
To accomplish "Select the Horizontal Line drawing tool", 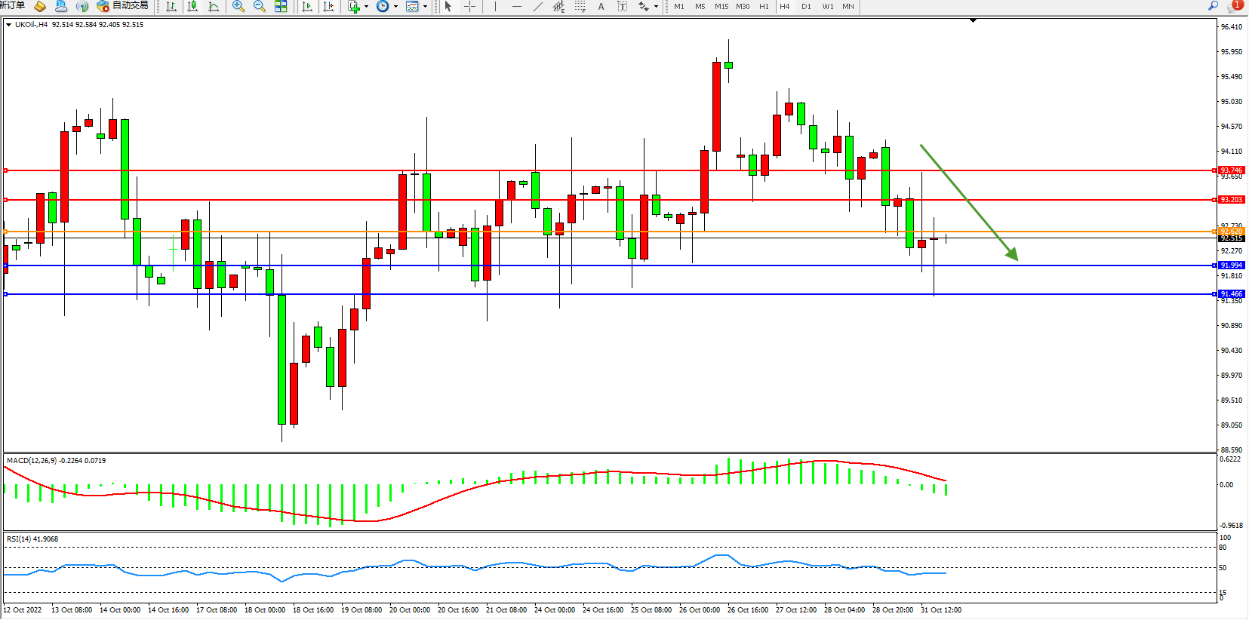I will click(x=516, y=6).
